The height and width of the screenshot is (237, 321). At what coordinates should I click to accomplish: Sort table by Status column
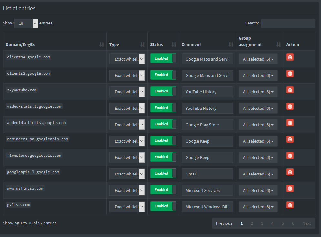click(x=163, y=41)
